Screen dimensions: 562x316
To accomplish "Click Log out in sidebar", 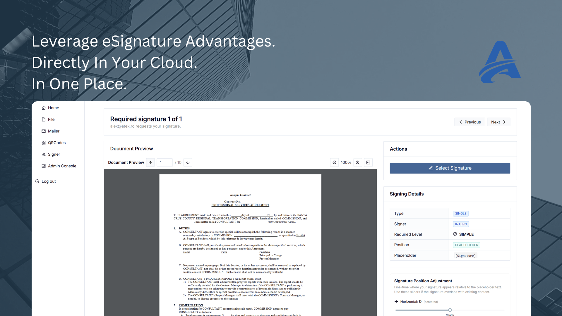I will pyautogui.click(x=48, y=181).
